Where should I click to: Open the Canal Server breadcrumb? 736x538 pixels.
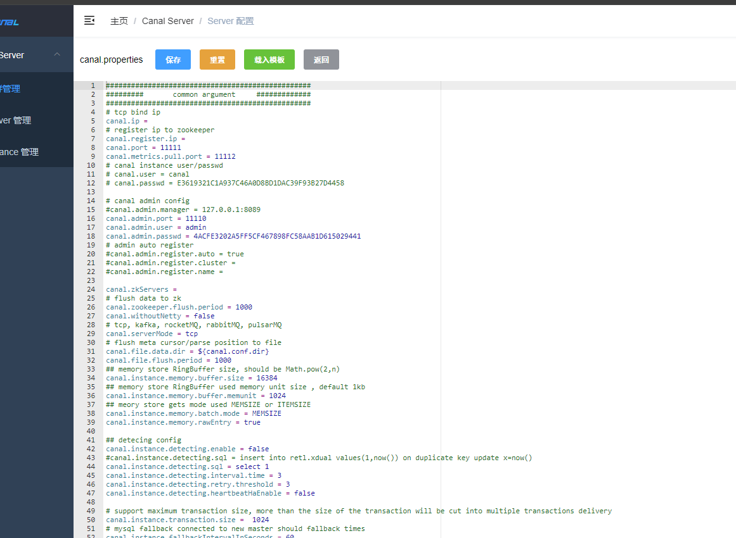[167, 21]
